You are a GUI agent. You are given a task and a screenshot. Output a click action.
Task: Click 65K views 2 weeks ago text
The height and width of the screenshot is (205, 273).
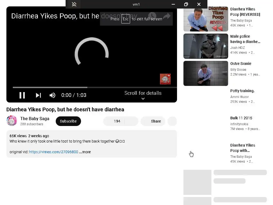[29, 136]
